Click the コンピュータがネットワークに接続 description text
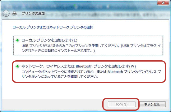The image size is (171, 112). [91, 74]
